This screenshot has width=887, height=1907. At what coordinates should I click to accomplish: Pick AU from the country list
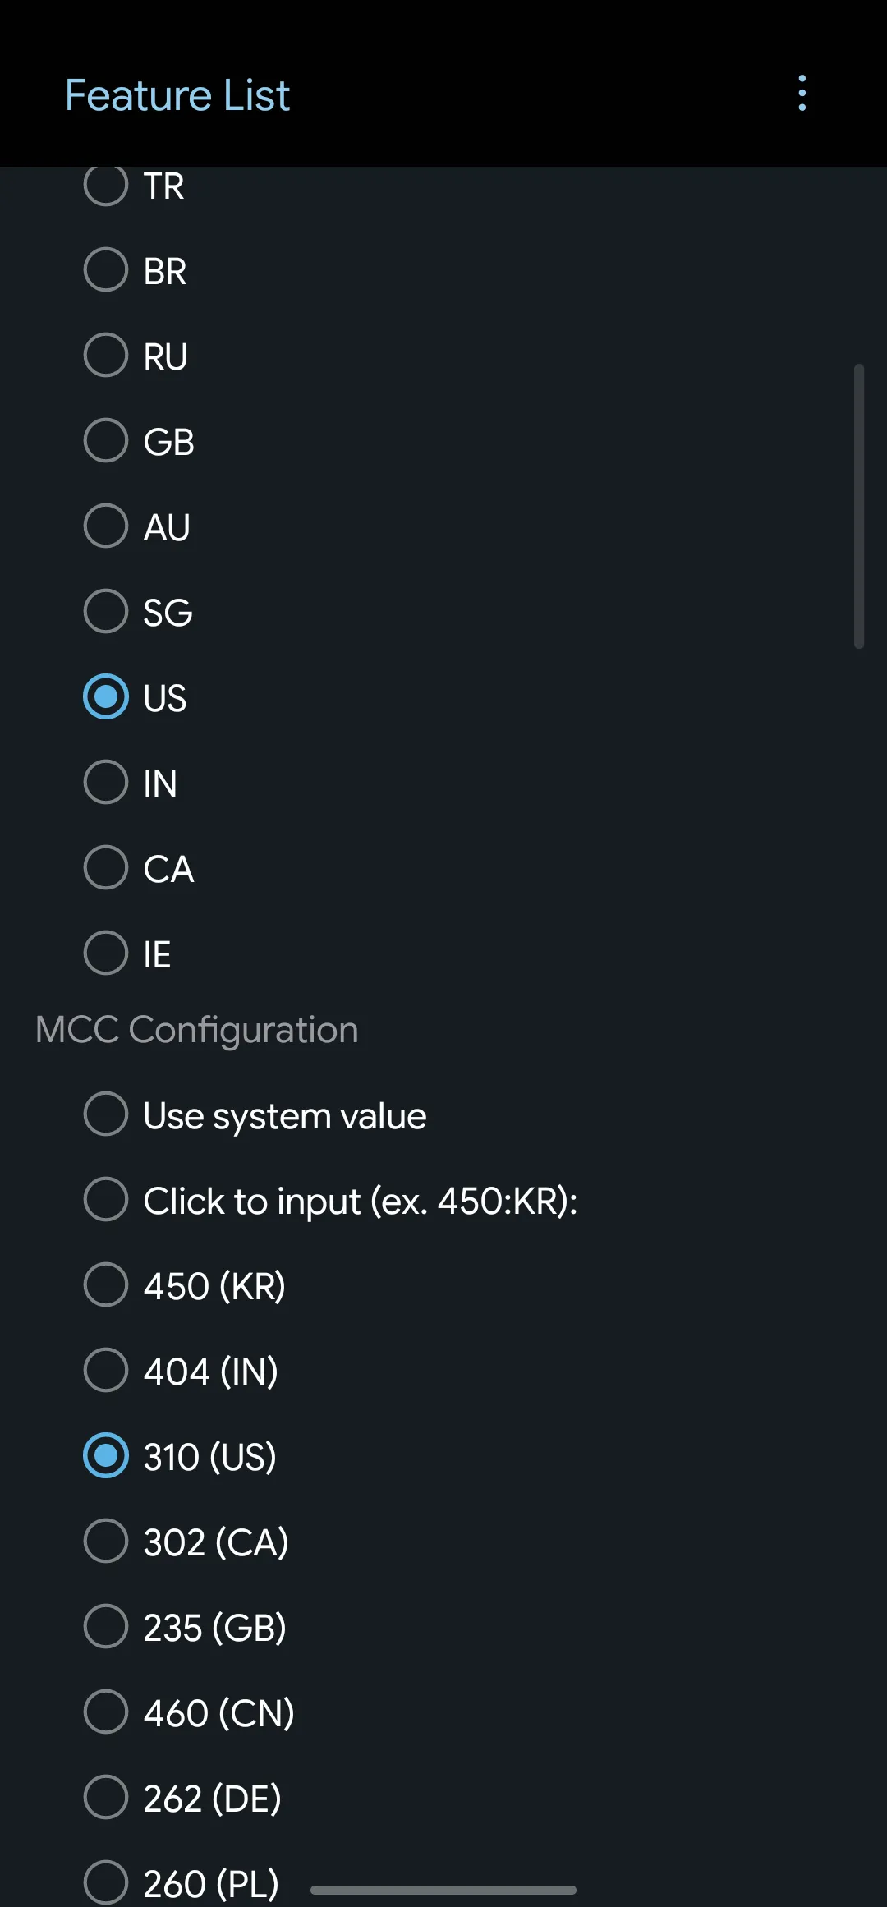pos(106,526)
